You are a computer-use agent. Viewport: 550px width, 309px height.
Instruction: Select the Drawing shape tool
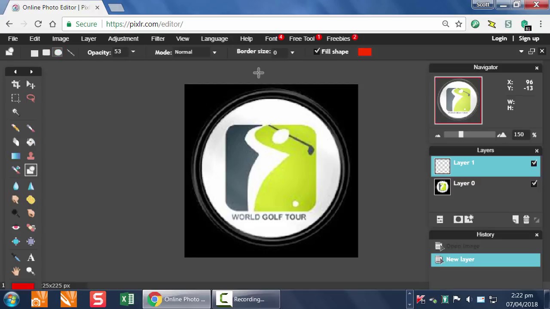coord(31,170)
